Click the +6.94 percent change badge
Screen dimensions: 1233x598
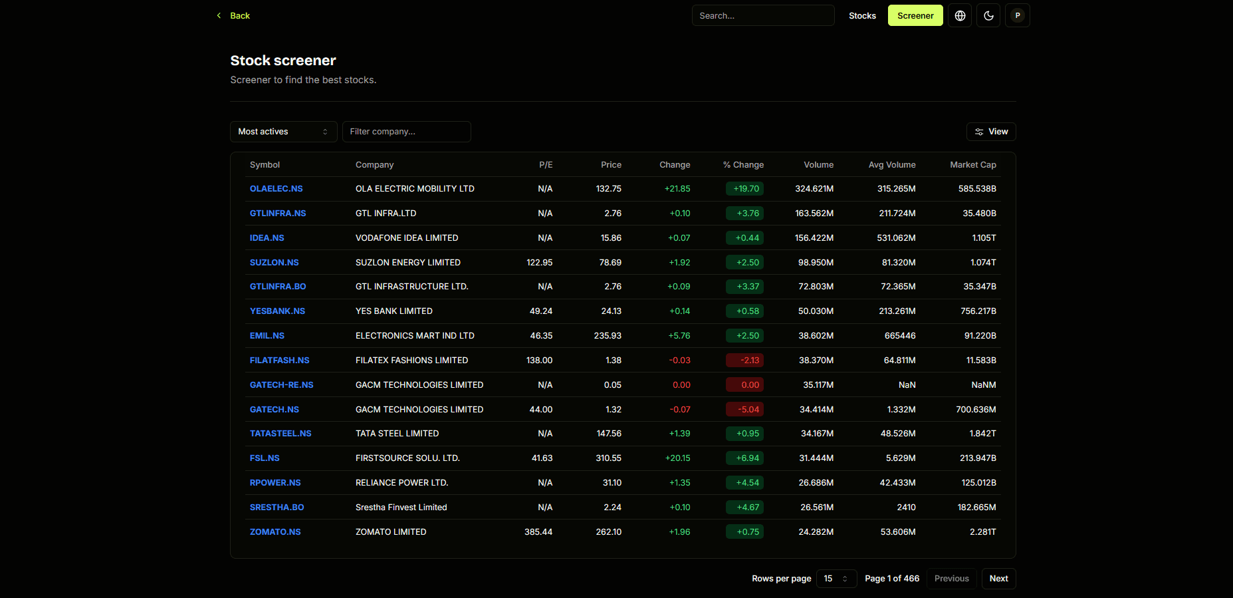744,458
